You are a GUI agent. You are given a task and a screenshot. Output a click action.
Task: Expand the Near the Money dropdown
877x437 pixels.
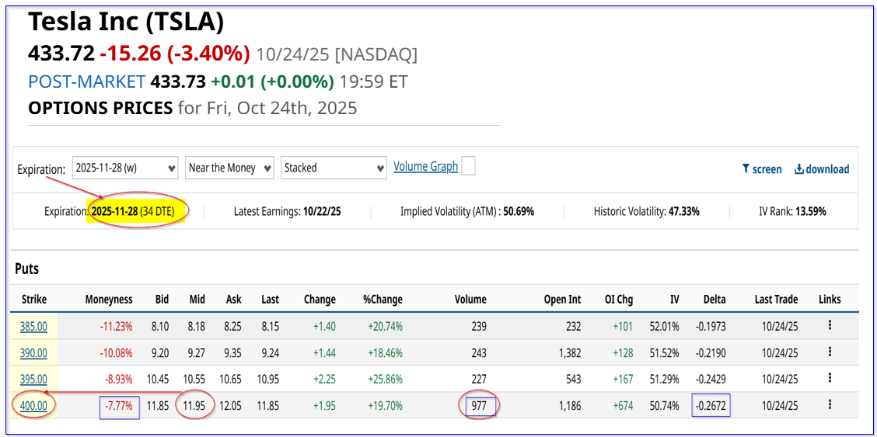[230, 168]
